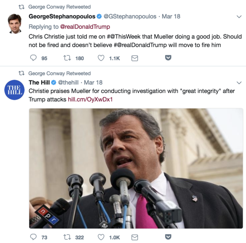Open The Hill account name
Viewport: 246px width, 243px height.
point(39,82)
